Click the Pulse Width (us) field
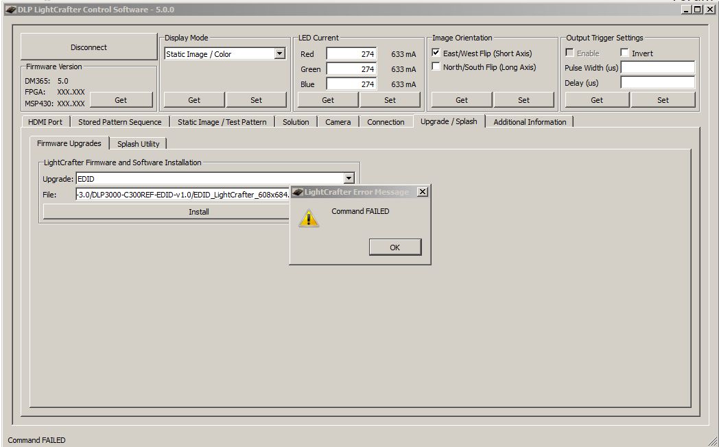 coord(657,67)
